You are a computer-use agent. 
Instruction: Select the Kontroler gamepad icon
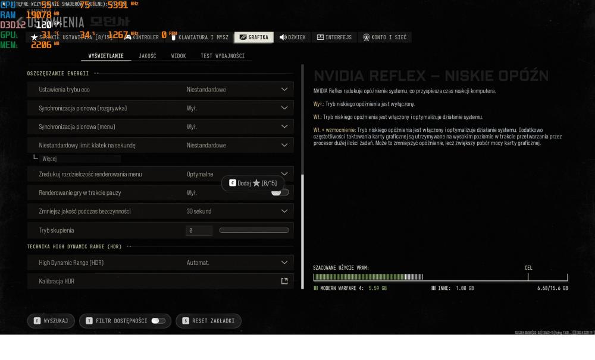128,37
